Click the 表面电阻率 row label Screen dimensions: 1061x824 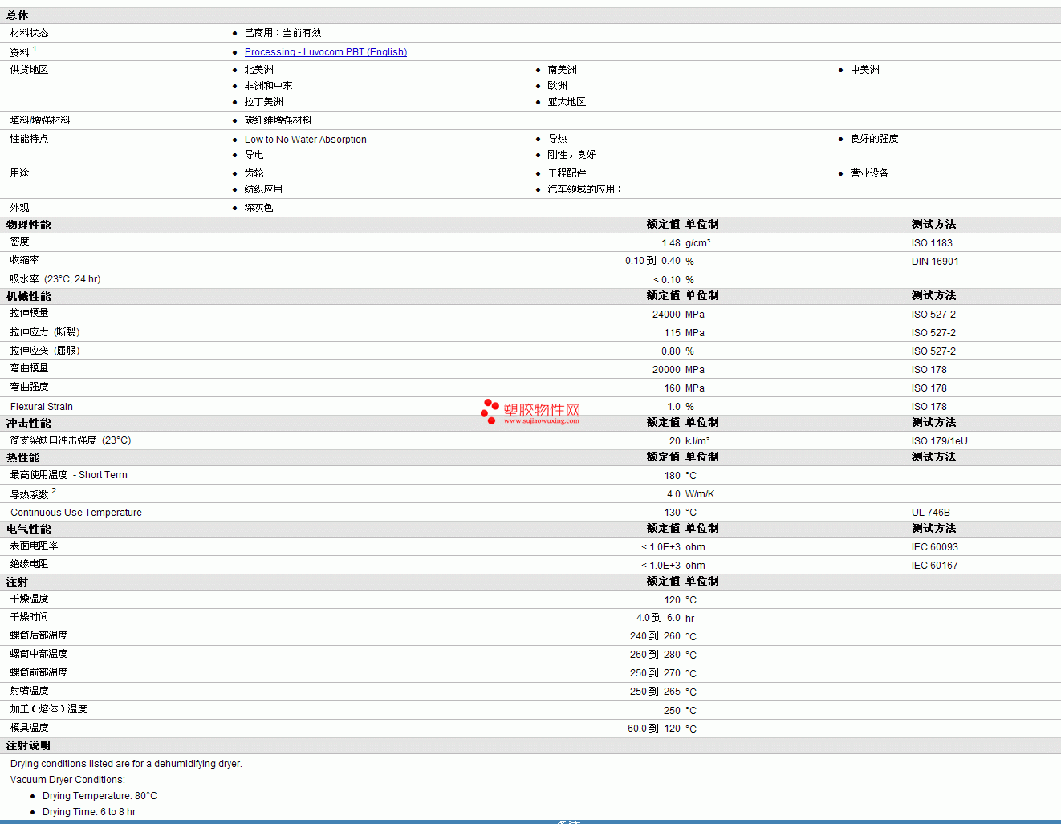point(35,546)
